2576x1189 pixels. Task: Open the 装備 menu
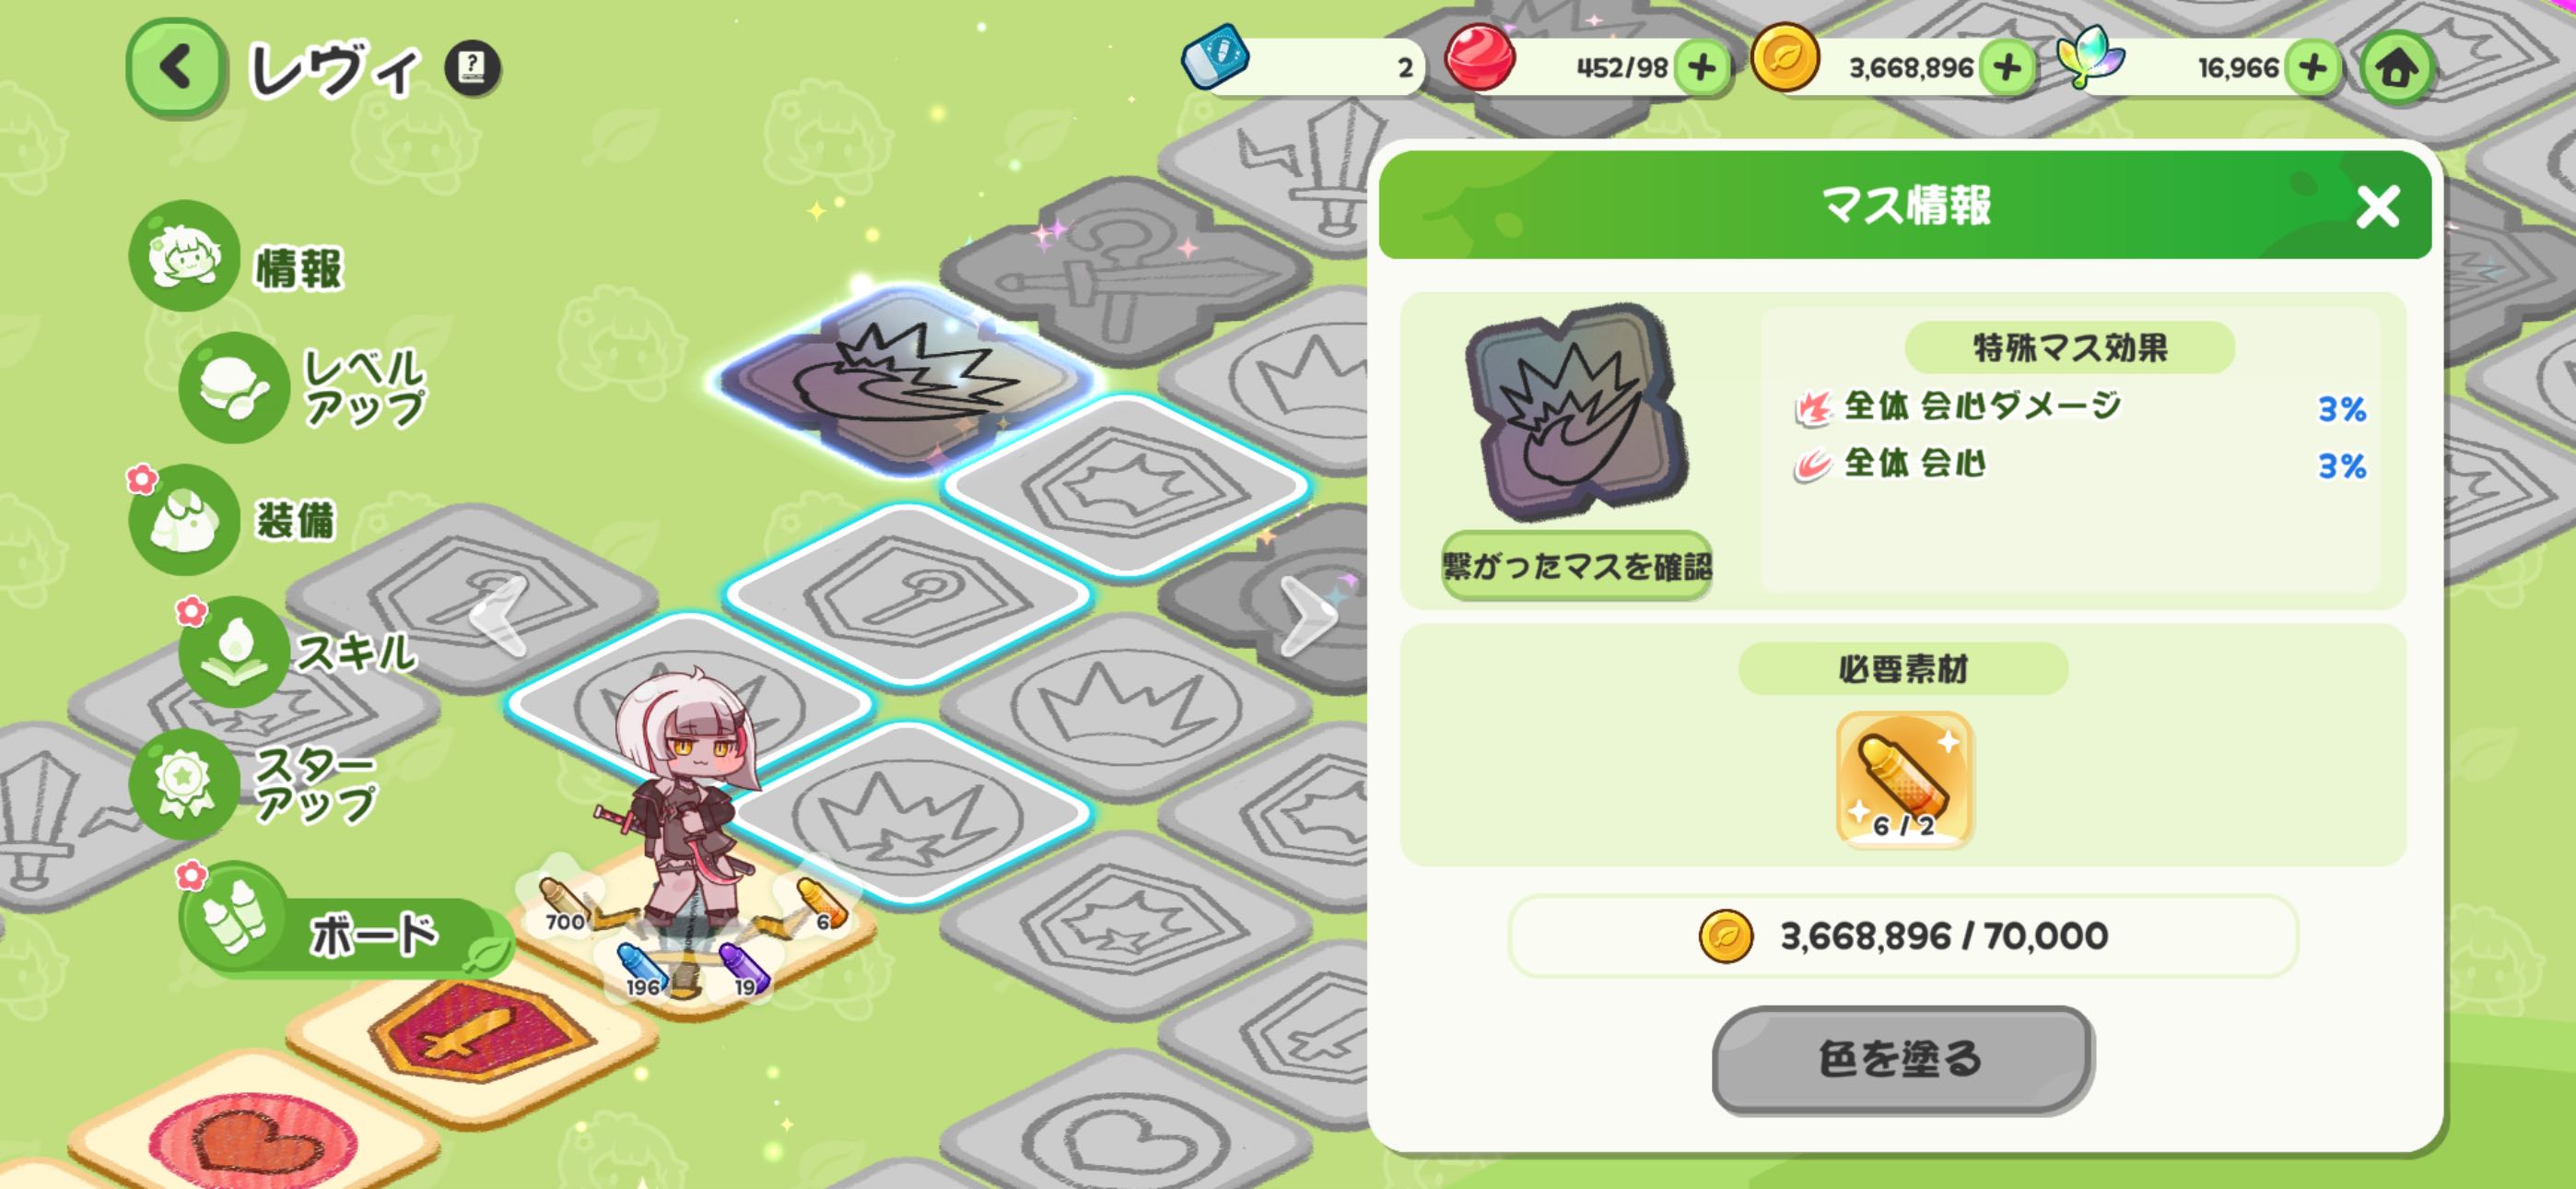tap(234, 520)
